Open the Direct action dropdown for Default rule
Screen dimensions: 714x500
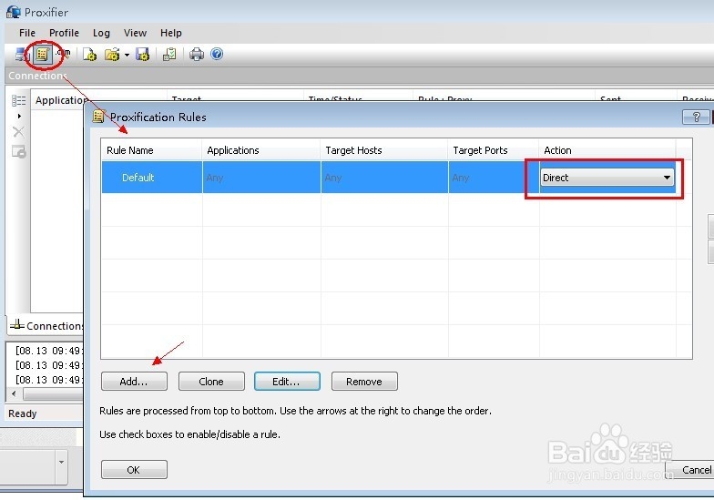pos(607,178)
